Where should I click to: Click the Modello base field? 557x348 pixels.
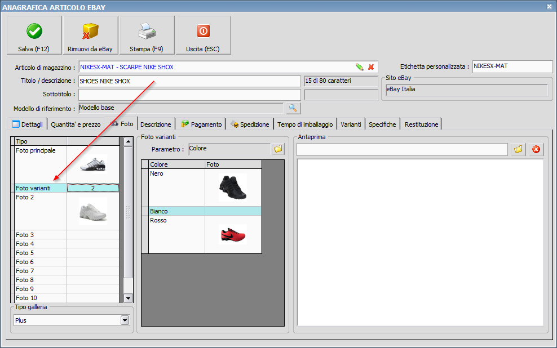(x=181, y=108)
